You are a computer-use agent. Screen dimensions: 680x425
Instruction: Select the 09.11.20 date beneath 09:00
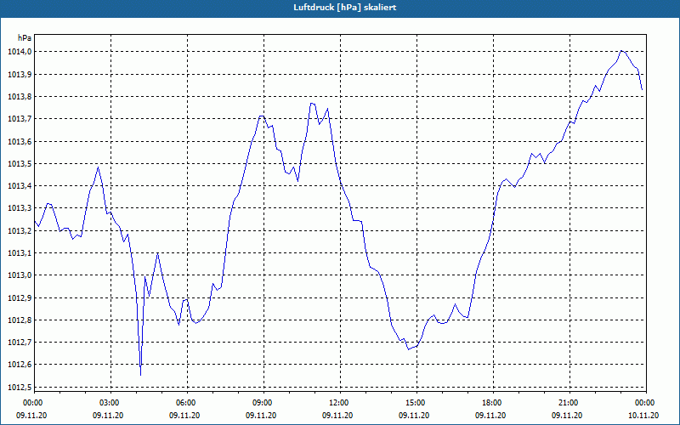pos(261,416)
